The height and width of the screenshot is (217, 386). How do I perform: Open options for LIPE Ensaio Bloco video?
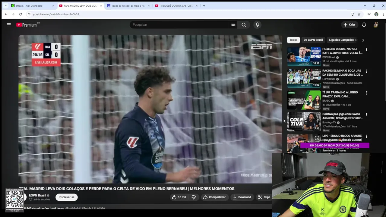tap(366, 137)
